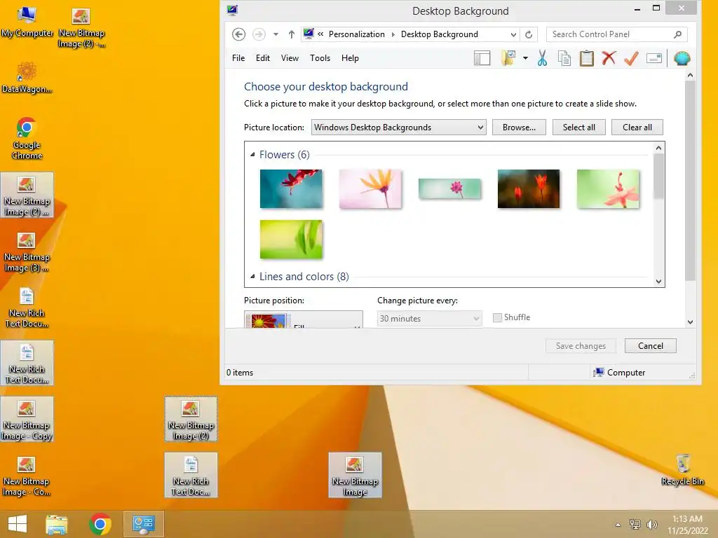The height and width of the screenshot is (538, 718).
Task: Choose the pink flower on green wallpaper
Action: pos(608,188)
